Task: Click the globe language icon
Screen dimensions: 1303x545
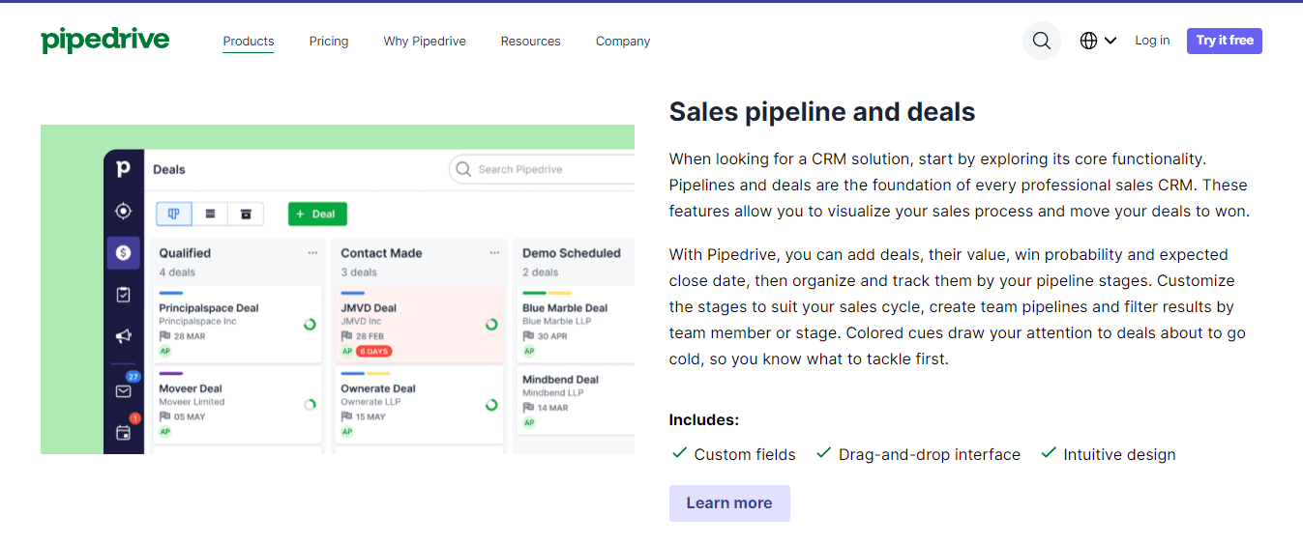Action: 1089,41
